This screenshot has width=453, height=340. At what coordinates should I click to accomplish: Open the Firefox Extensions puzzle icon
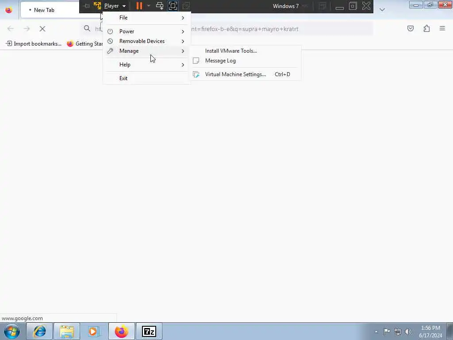point(426,28)
